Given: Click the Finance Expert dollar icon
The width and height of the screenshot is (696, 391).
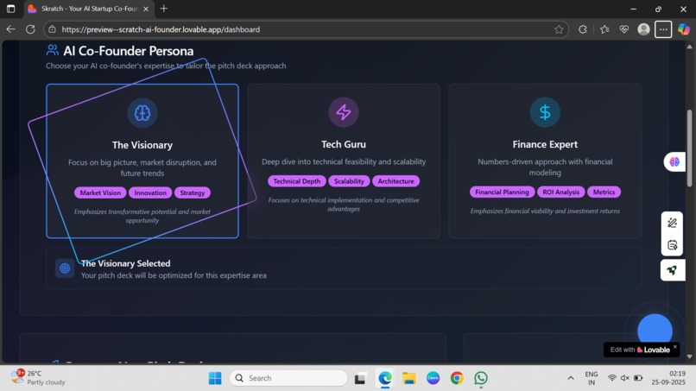Looking at the screenshot, I should click(545, 112).
